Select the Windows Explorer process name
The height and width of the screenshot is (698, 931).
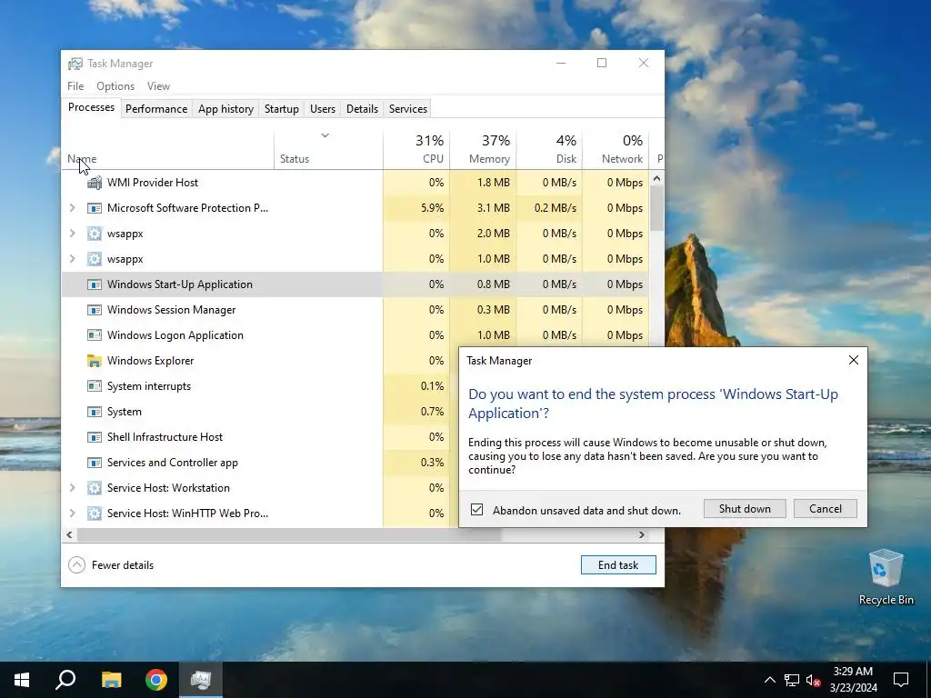[150, 361]
